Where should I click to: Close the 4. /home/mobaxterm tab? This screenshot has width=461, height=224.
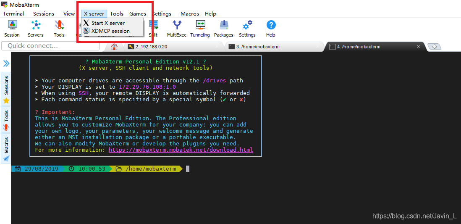coord(418,47)
